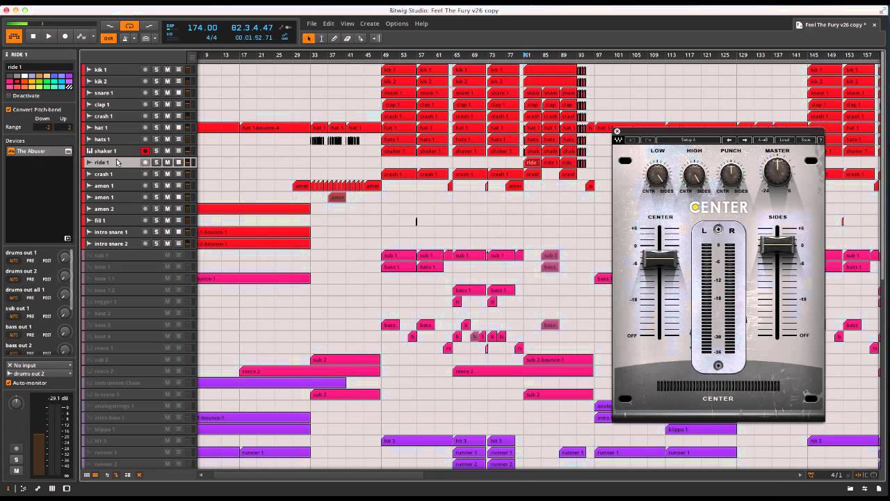Viewport: 890px width, 501px height.
Task: Select the Time Selection tool
Action: pos(321,38)
